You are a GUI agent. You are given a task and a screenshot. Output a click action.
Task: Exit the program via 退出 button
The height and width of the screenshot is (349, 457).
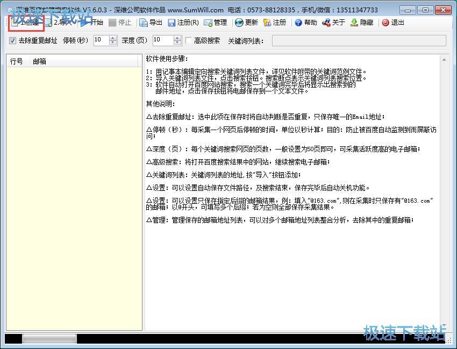tap(393, 23)
